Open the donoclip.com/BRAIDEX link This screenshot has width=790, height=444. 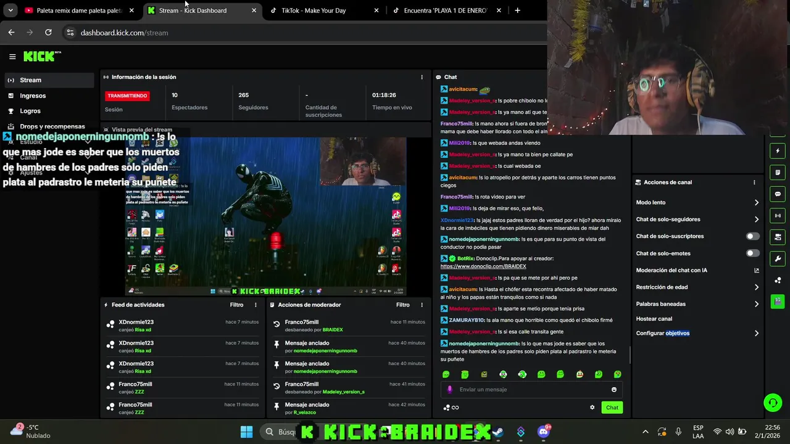click(x=483, y=266)
